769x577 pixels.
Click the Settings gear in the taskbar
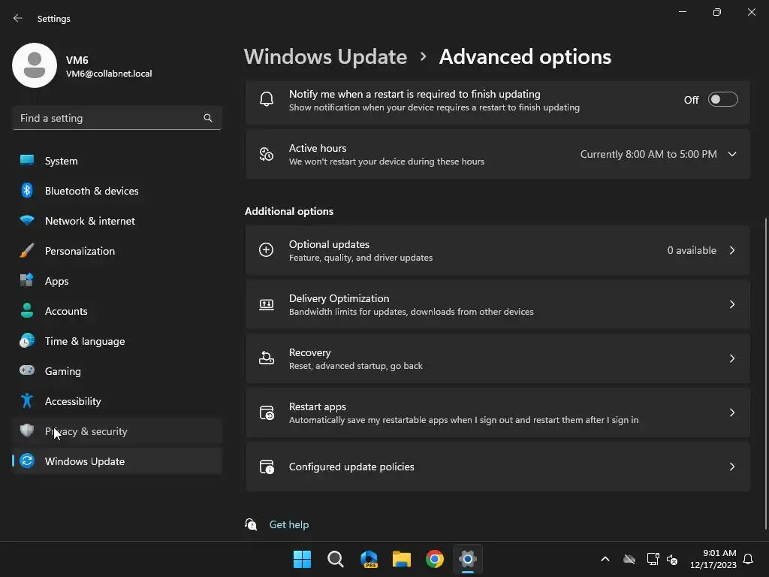[468, 559]
